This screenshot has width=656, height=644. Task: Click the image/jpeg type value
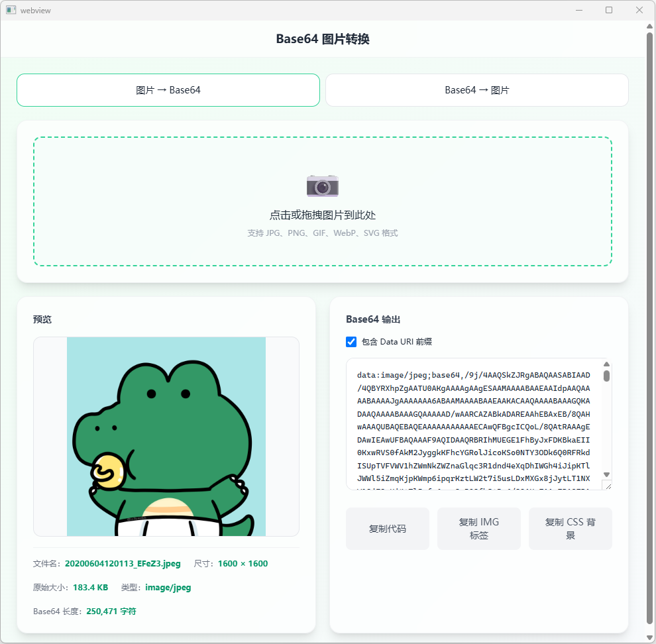168,588
